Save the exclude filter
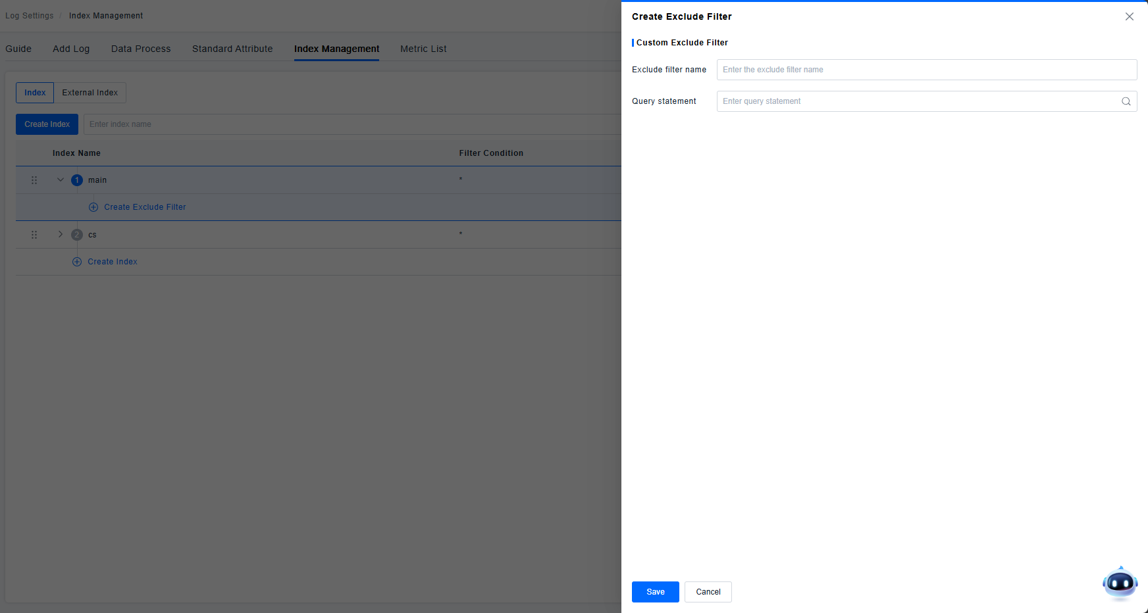The image size is (1148, 613). (655, 592)
